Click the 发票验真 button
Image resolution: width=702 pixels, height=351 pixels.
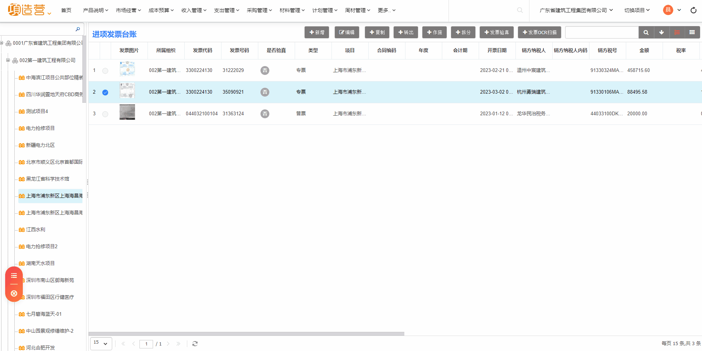pos(497,32)
